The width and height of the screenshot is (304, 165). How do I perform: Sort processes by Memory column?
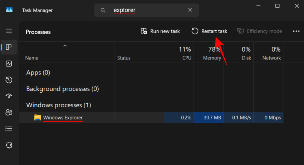[212, 53]
